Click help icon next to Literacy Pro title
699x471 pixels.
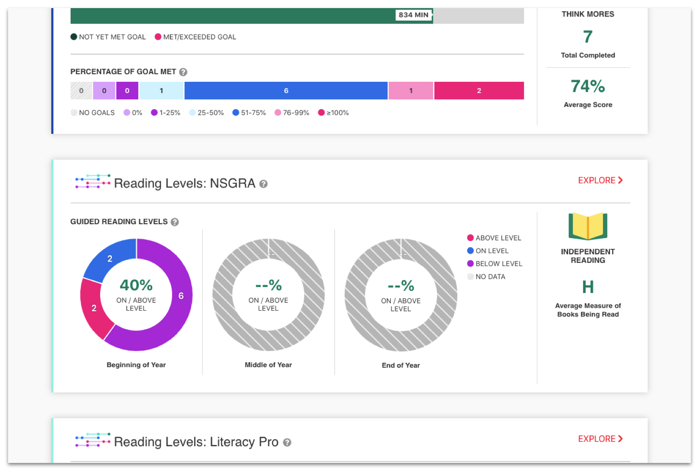coord(287,443)
